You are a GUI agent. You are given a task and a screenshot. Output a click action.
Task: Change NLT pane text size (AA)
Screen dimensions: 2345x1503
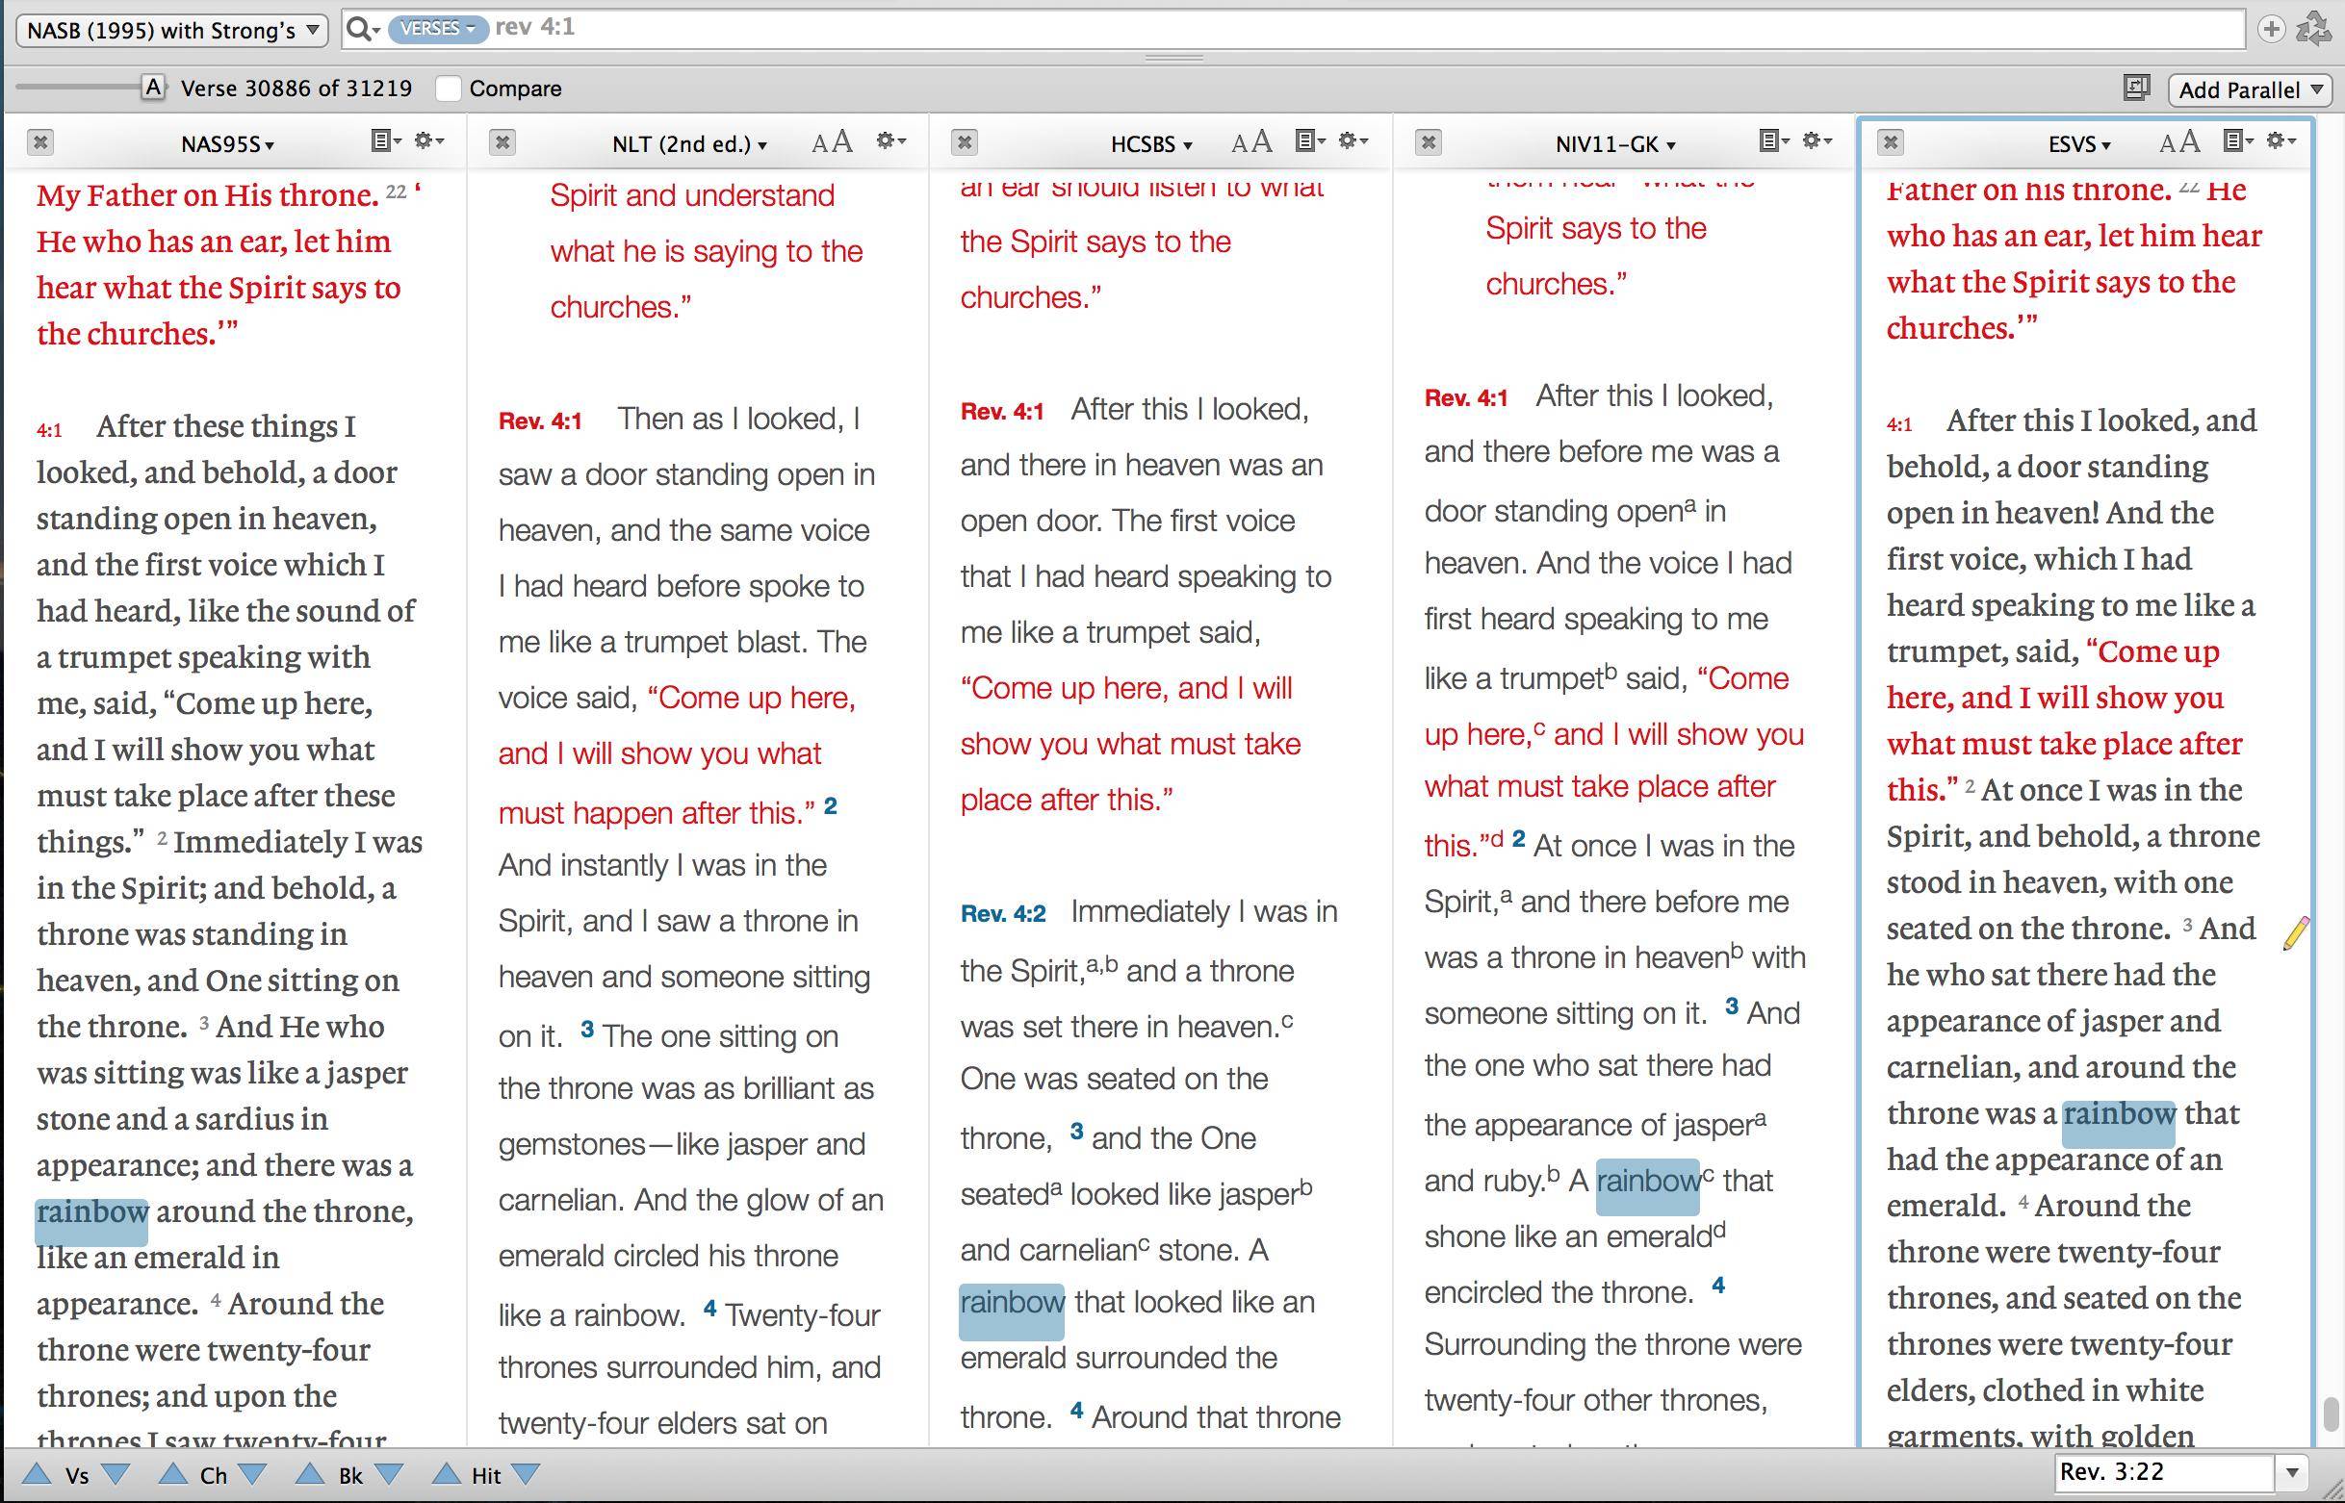coord(832,142)
